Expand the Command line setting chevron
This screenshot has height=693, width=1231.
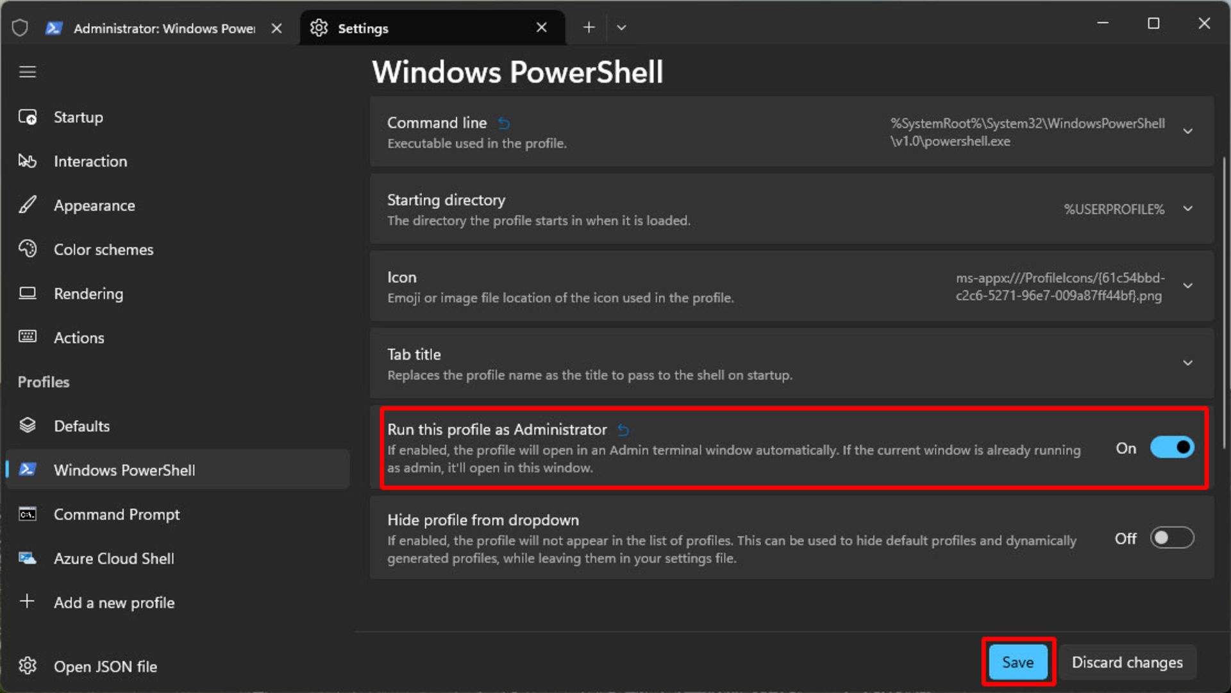(x=1188, y=131)
